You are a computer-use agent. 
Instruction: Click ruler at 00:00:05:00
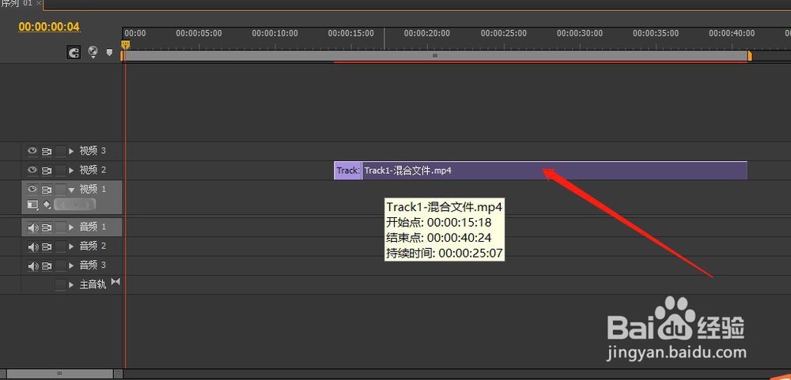coord(199,33)
